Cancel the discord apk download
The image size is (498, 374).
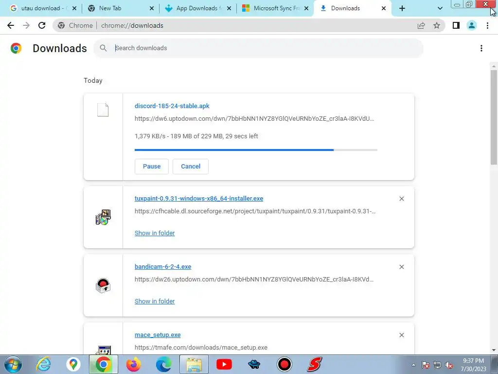pyautogui.click(x=191, y=167)
